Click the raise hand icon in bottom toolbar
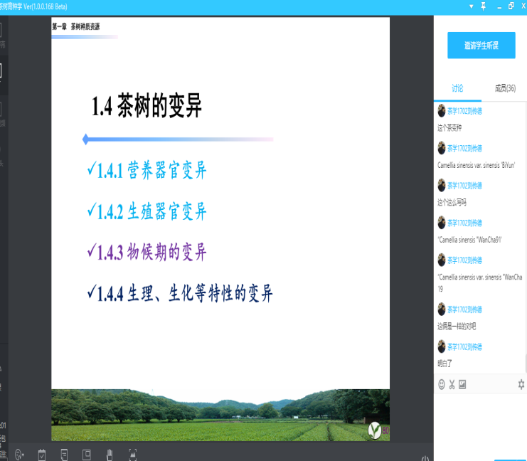 [110, 453]
